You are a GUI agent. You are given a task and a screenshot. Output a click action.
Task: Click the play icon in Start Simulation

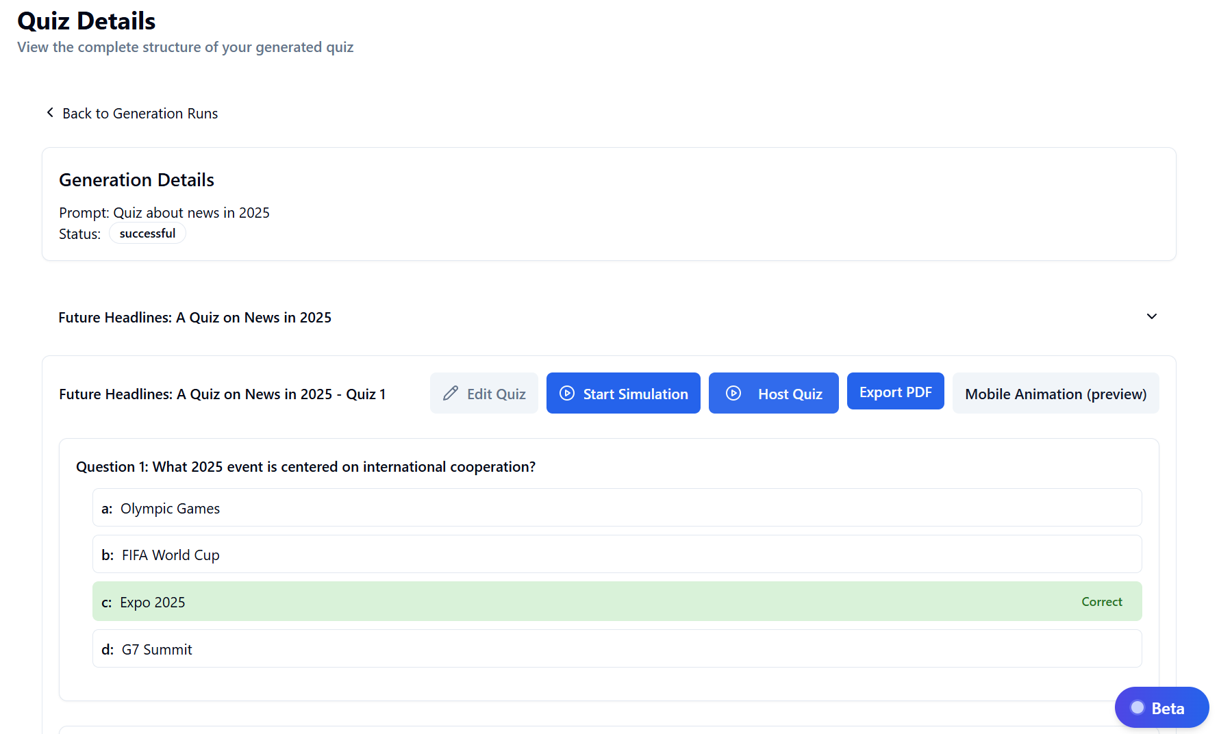click(x=567, y=393)
